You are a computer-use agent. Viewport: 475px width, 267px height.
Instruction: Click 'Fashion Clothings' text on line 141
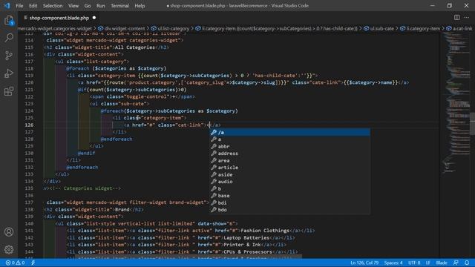tap(265, 231)
